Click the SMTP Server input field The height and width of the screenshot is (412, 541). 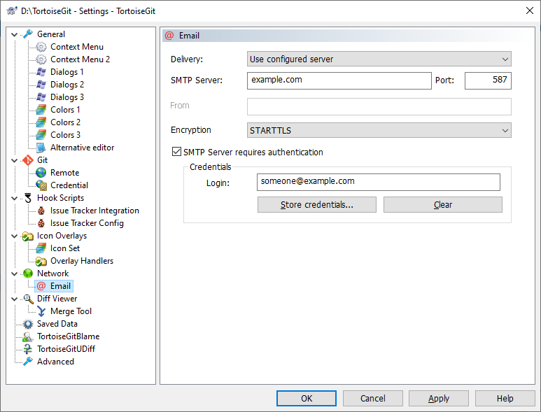click(x=339, y=80)
